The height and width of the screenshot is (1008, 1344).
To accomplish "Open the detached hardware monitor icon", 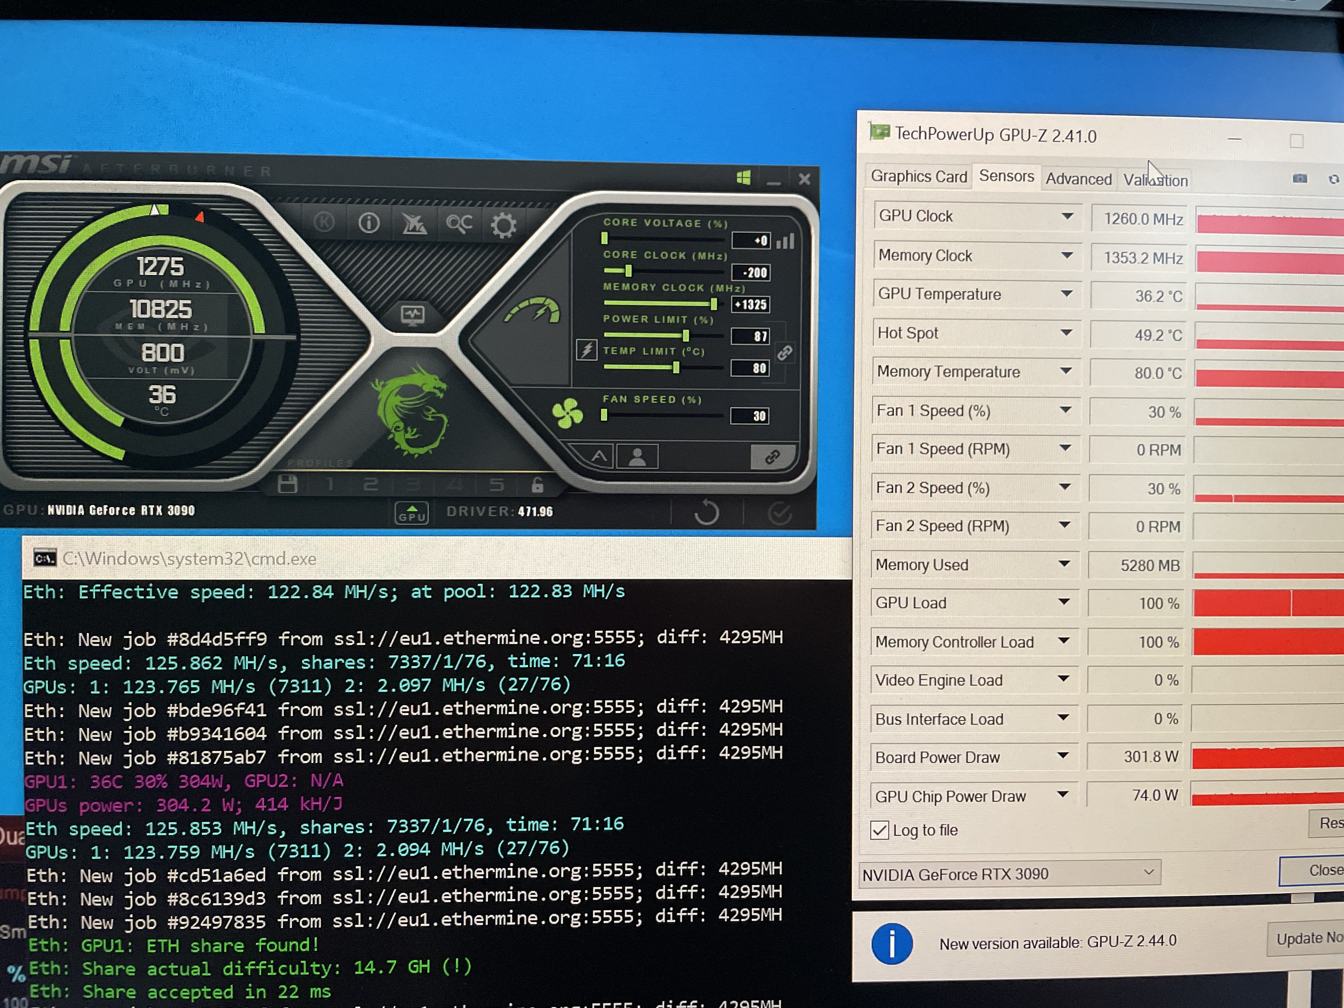I will [x=413, y=315].
